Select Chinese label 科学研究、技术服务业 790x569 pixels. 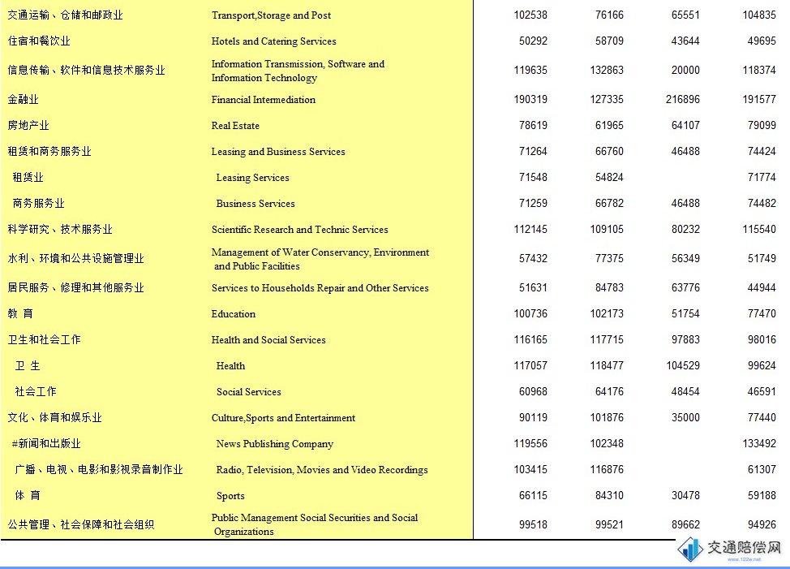[x=60, y=230]
